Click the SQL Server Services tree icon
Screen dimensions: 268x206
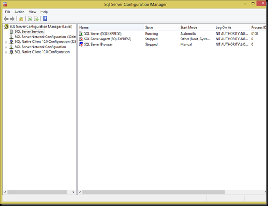tap(11, 32)
